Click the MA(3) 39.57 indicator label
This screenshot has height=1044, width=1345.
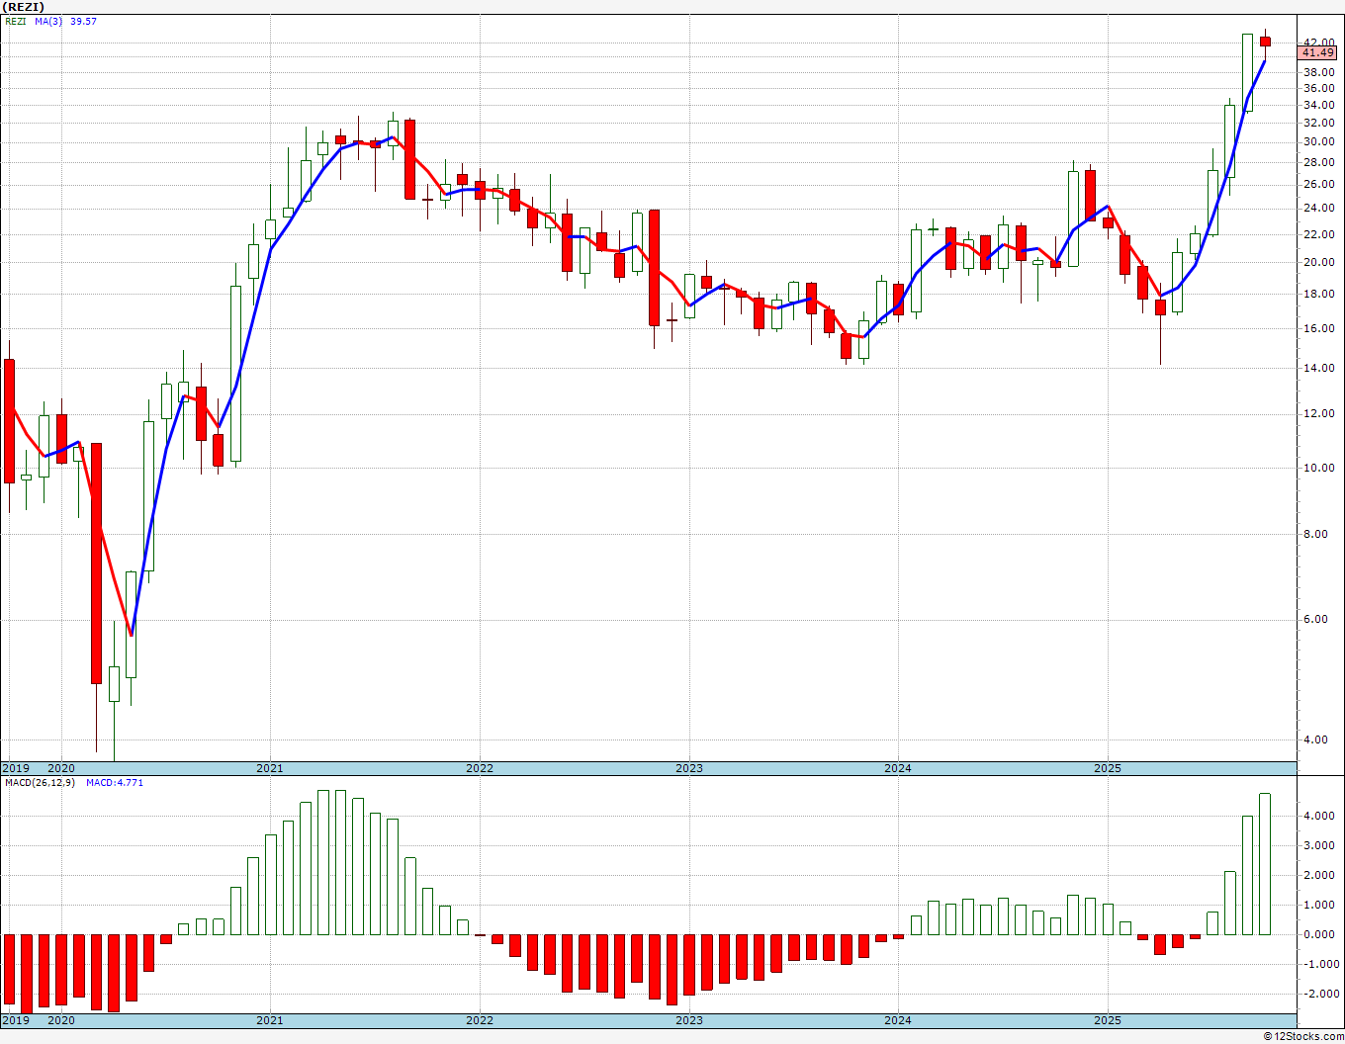[66, 21]
